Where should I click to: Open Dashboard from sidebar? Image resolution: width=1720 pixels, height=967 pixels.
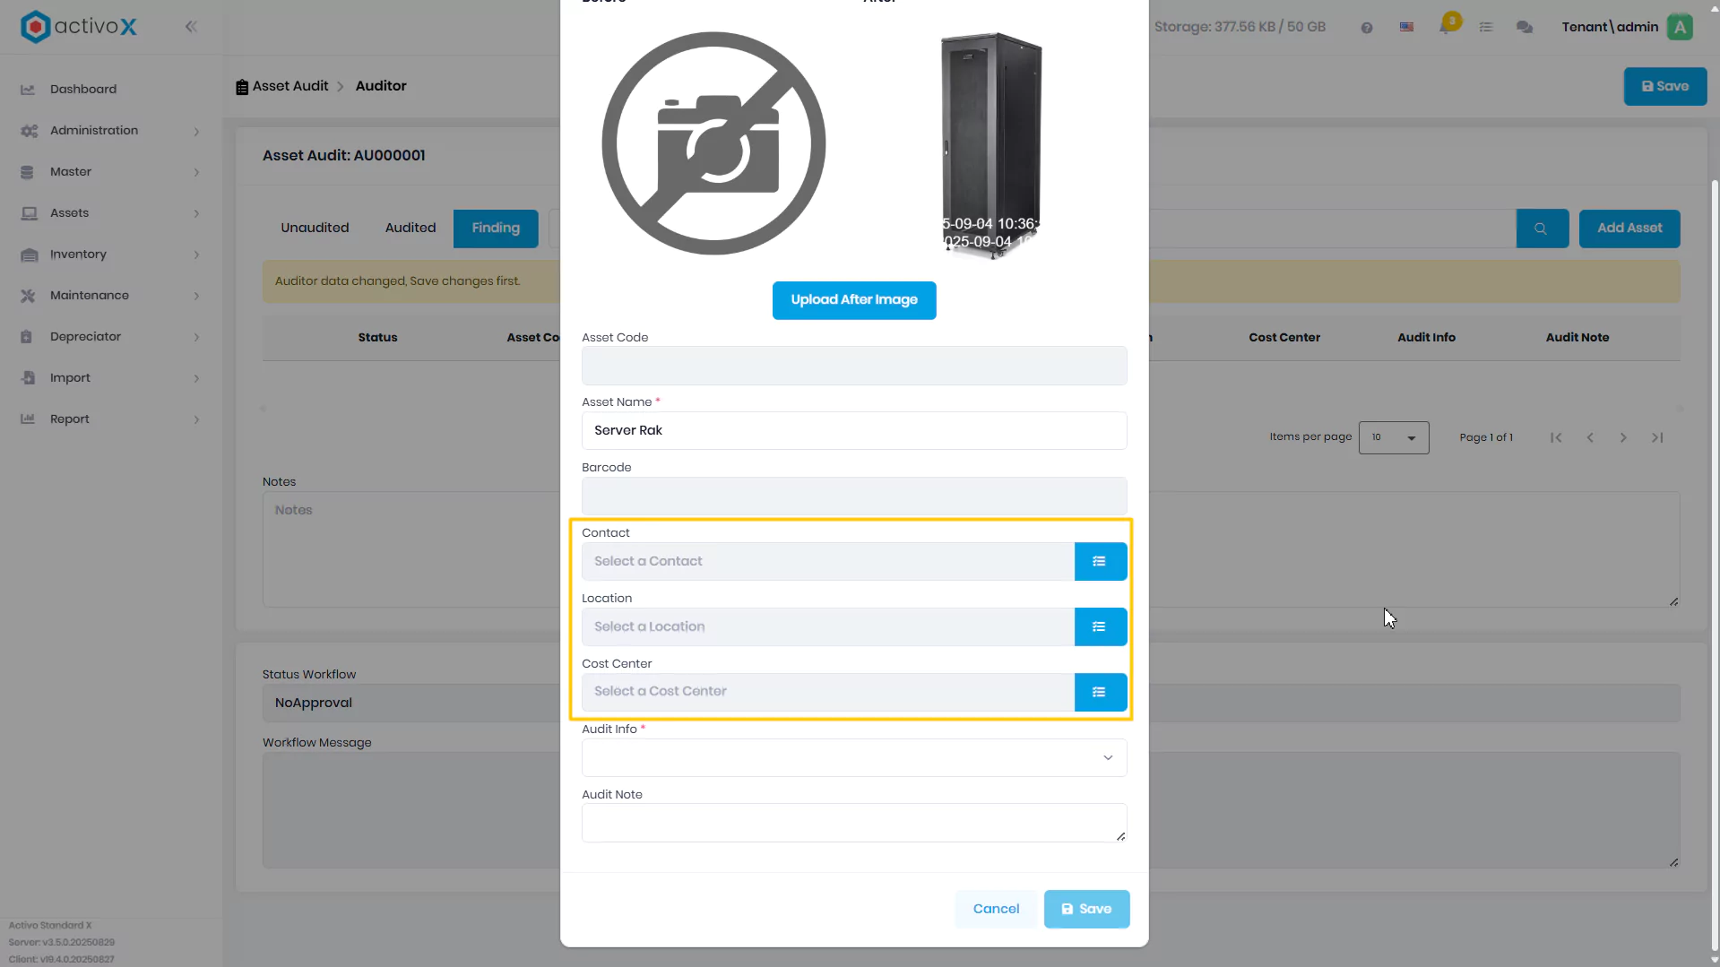[83, 90]
